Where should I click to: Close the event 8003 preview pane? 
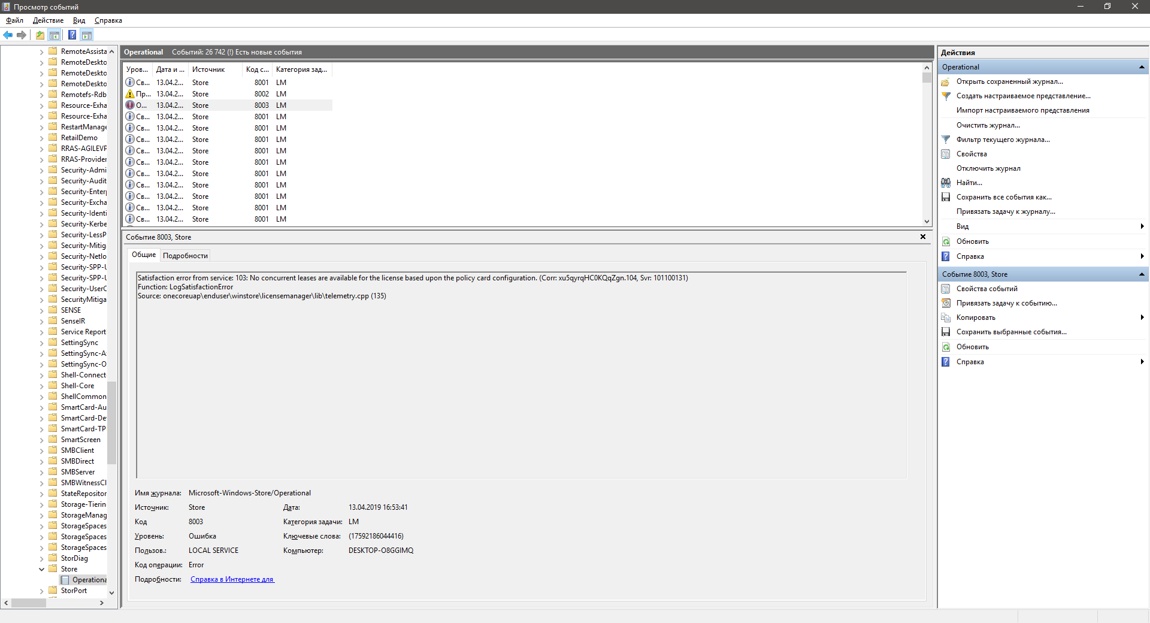tap(923, 237)
